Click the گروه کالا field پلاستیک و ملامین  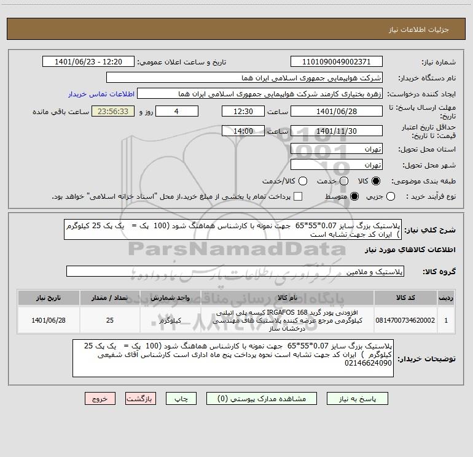[x=235, y=271]
